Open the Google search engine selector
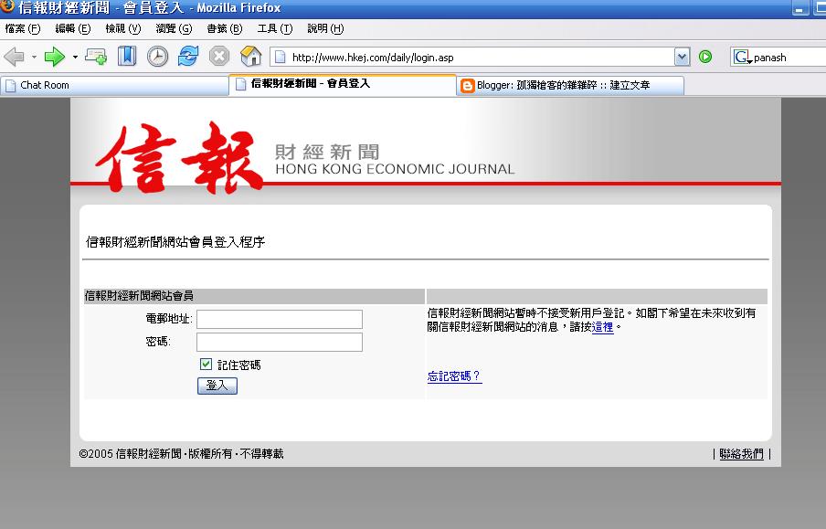 742,57
